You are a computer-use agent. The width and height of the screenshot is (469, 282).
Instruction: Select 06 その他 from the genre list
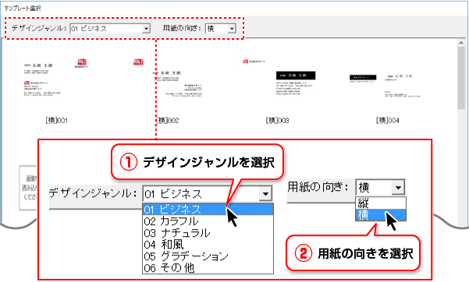(x=208, y=268)
